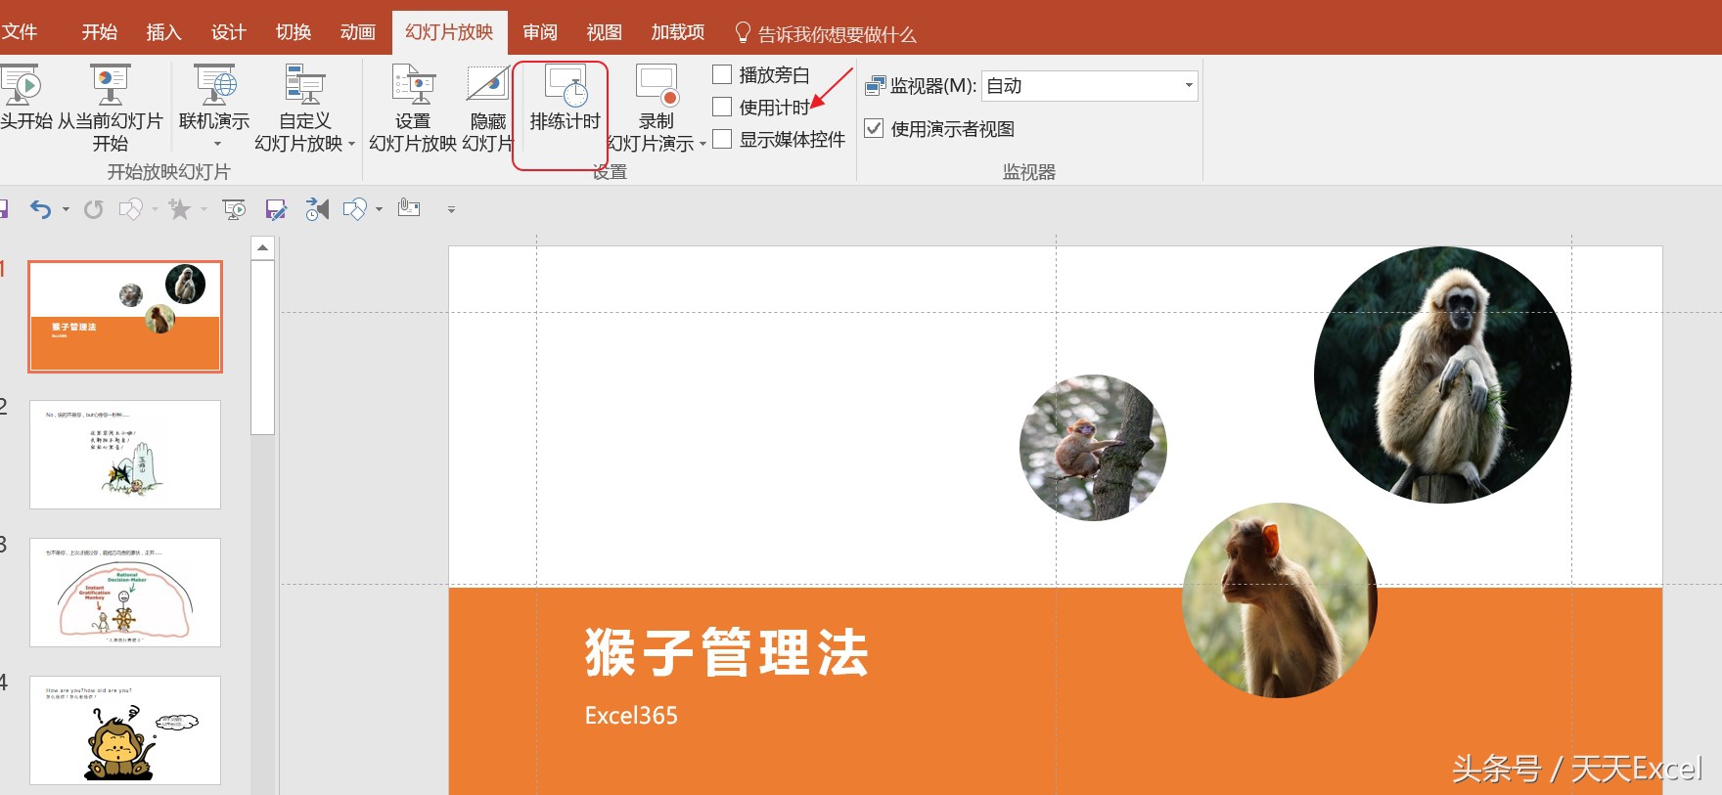This screenshot has height=795, width=1722.
Task: Expand 录制幻灯片演示 dropdown arrow
Action: point(702,144)
